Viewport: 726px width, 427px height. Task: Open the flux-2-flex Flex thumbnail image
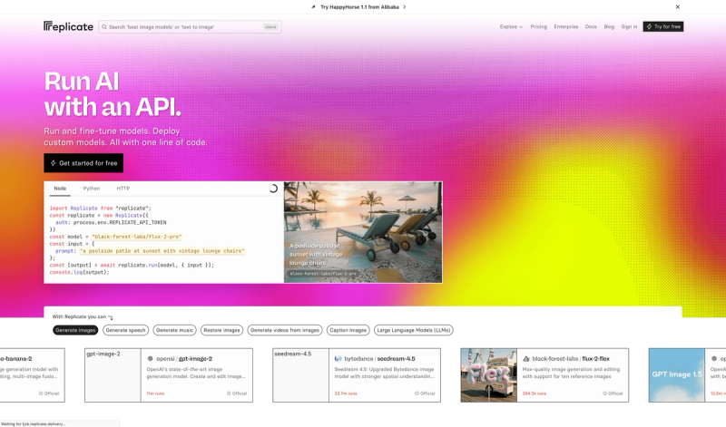489,375
